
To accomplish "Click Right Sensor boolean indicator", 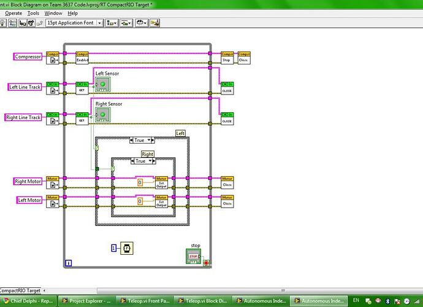I will [102, 115].
